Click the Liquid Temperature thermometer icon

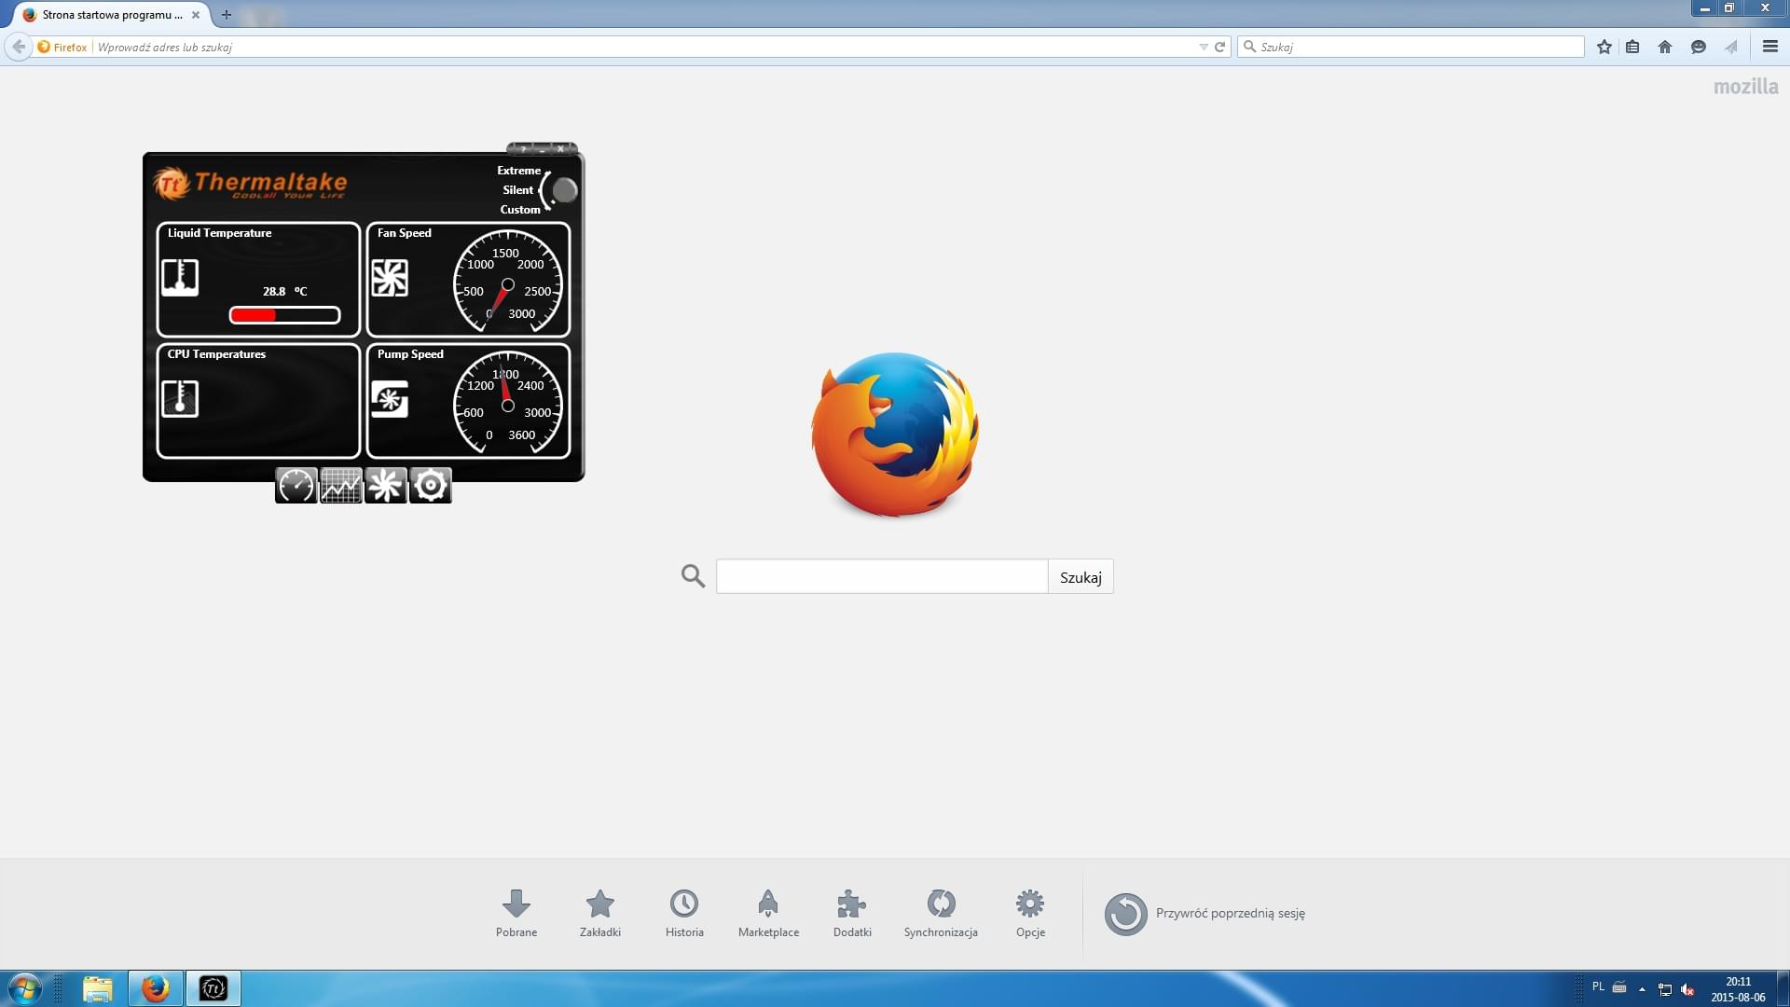point(180,278)
